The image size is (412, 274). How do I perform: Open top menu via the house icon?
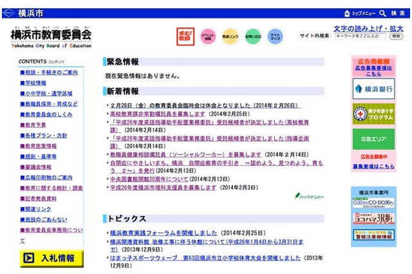coord(347,13)
